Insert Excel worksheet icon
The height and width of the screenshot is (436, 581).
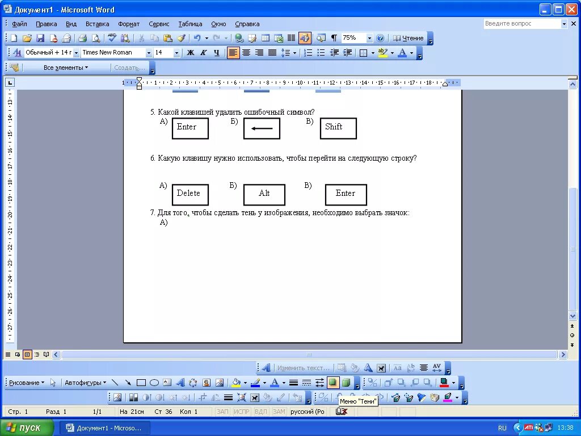tap(279, 38)
